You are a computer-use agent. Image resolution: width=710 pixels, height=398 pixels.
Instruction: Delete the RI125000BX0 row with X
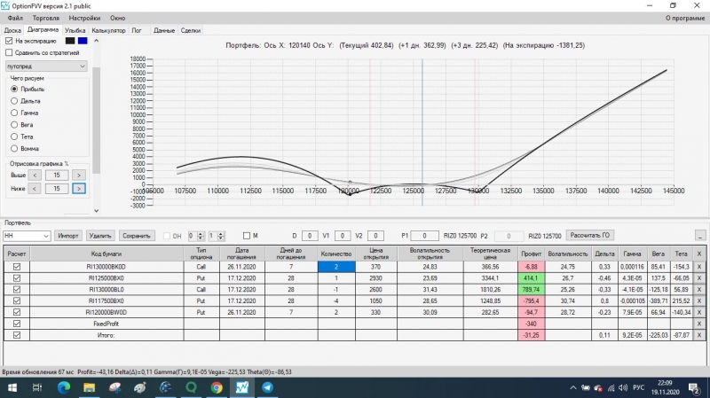(x=699, y=278)
